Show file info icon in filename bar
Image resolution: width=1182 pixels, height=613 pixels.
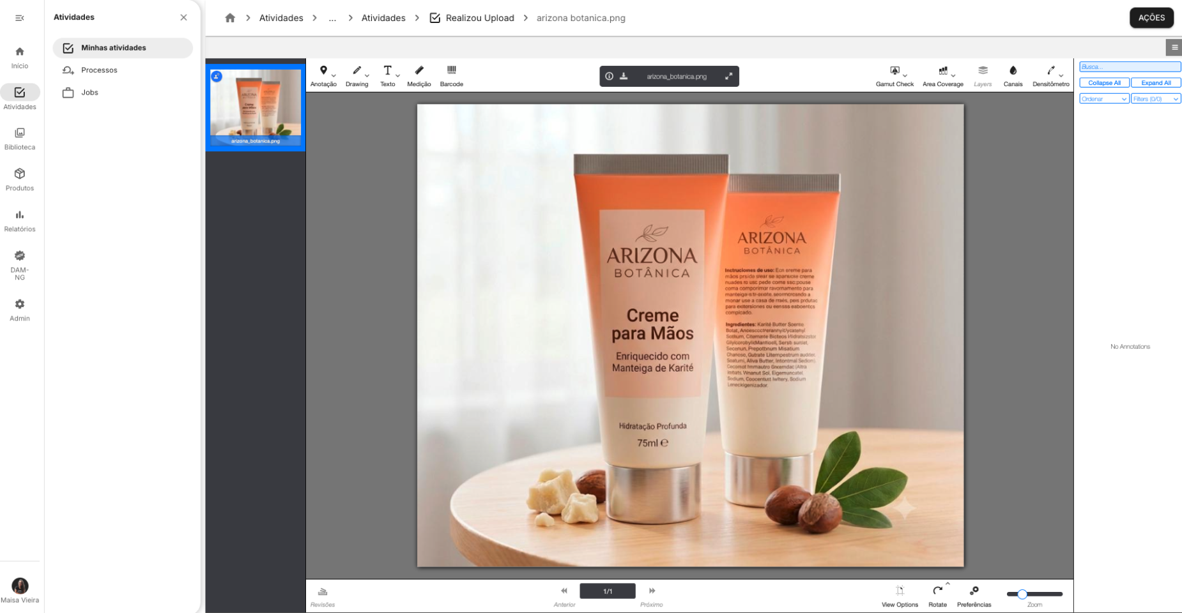click(610, 76)
